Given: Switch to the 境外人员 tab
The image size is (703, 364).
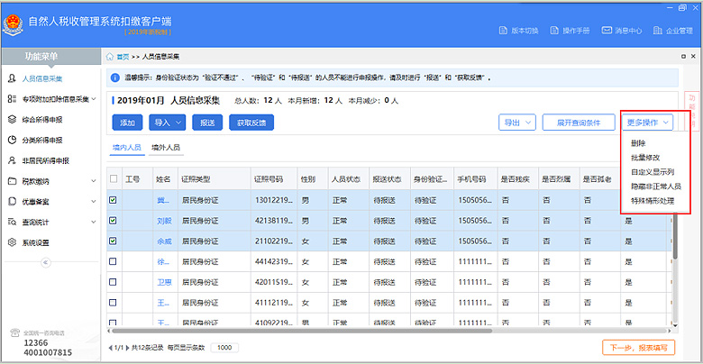Looking at the screenshot, I should coord(166,147).
